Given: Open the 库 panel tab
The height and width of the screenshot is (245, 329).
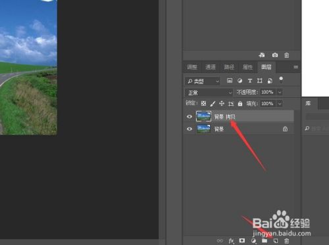Looking at the screenshot, I should 308,103.
